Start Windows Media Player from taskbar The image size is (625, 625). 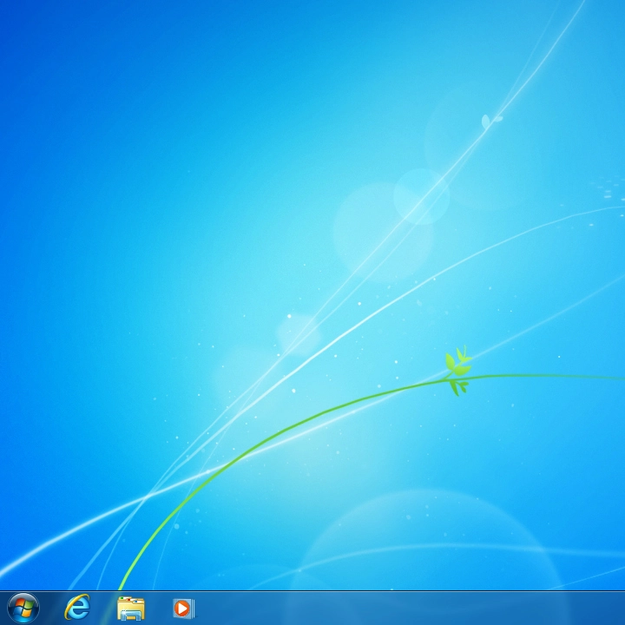183,608
